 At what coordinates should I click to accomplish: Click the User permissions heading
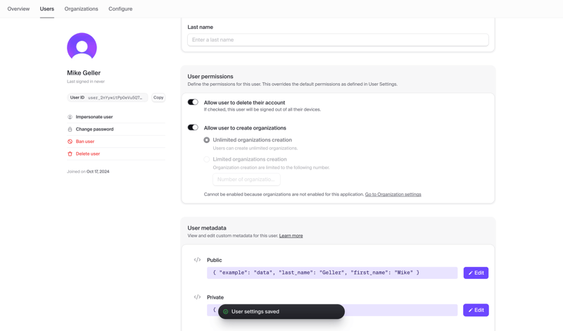(210, 77)
